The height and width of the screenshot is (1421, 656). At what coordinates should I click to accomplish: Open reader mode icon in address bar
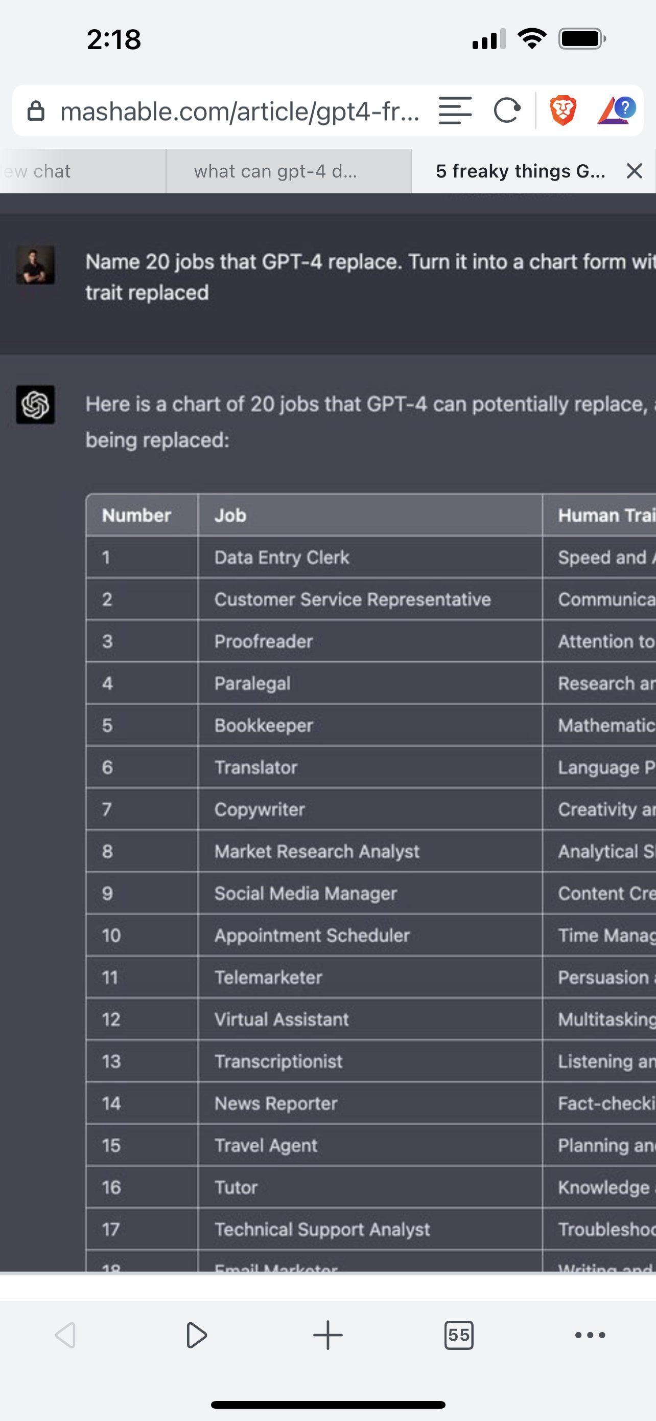455,110
